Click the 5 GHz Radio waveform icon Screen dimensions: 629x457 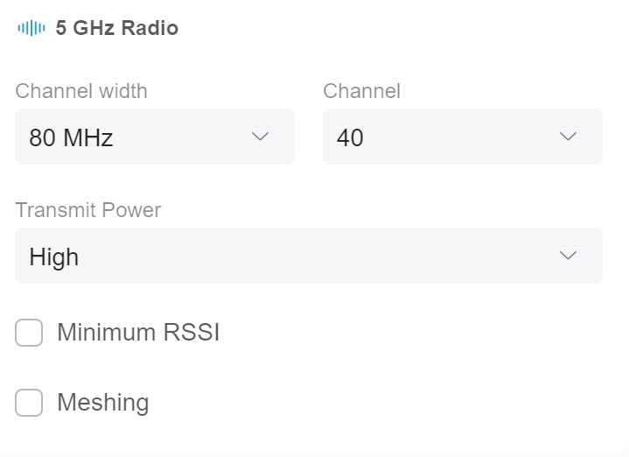click(x=31, y=28)
